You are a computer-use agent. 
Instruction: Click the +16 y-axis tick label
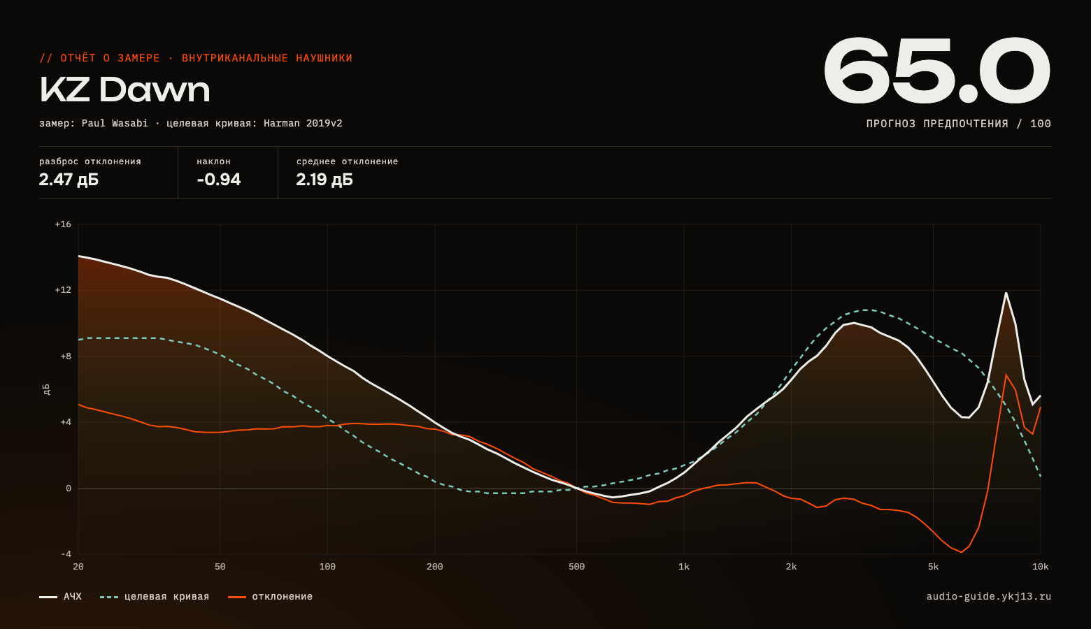tap(63, 224)
